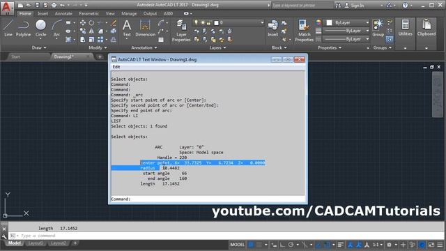Click the Insert block tool
Image resolution: width=446 pixels, height=251 pixels.
[x=272, y=29]
